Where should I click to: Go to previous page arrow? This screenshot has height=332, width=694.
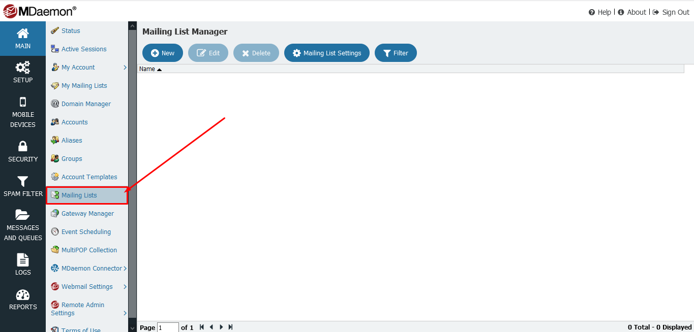pyautogui.click(x=211, y=327)
